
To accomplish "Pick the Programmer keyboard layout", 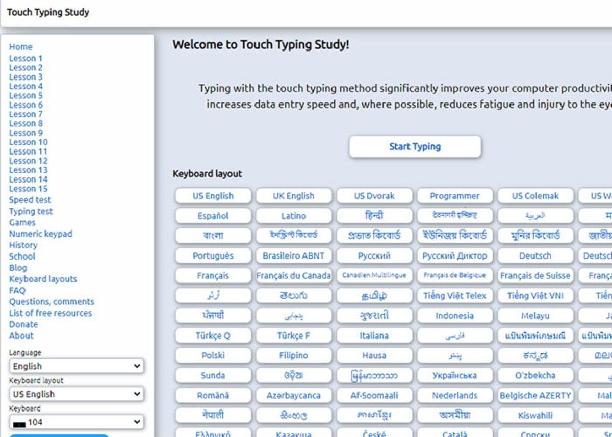I will [454, 196].
